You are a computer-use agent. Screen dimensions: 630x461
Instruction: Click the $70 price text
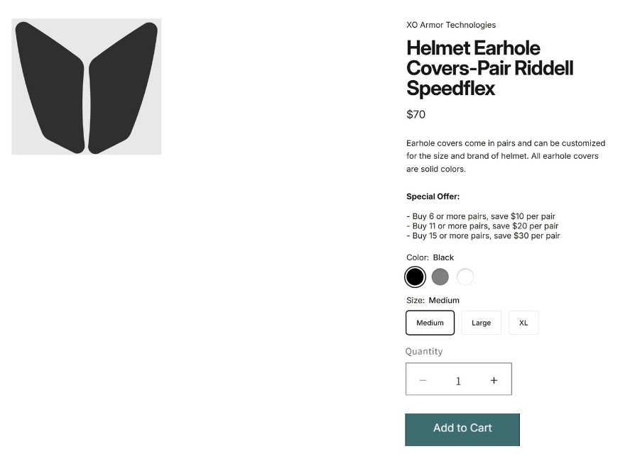pos(416,114)
